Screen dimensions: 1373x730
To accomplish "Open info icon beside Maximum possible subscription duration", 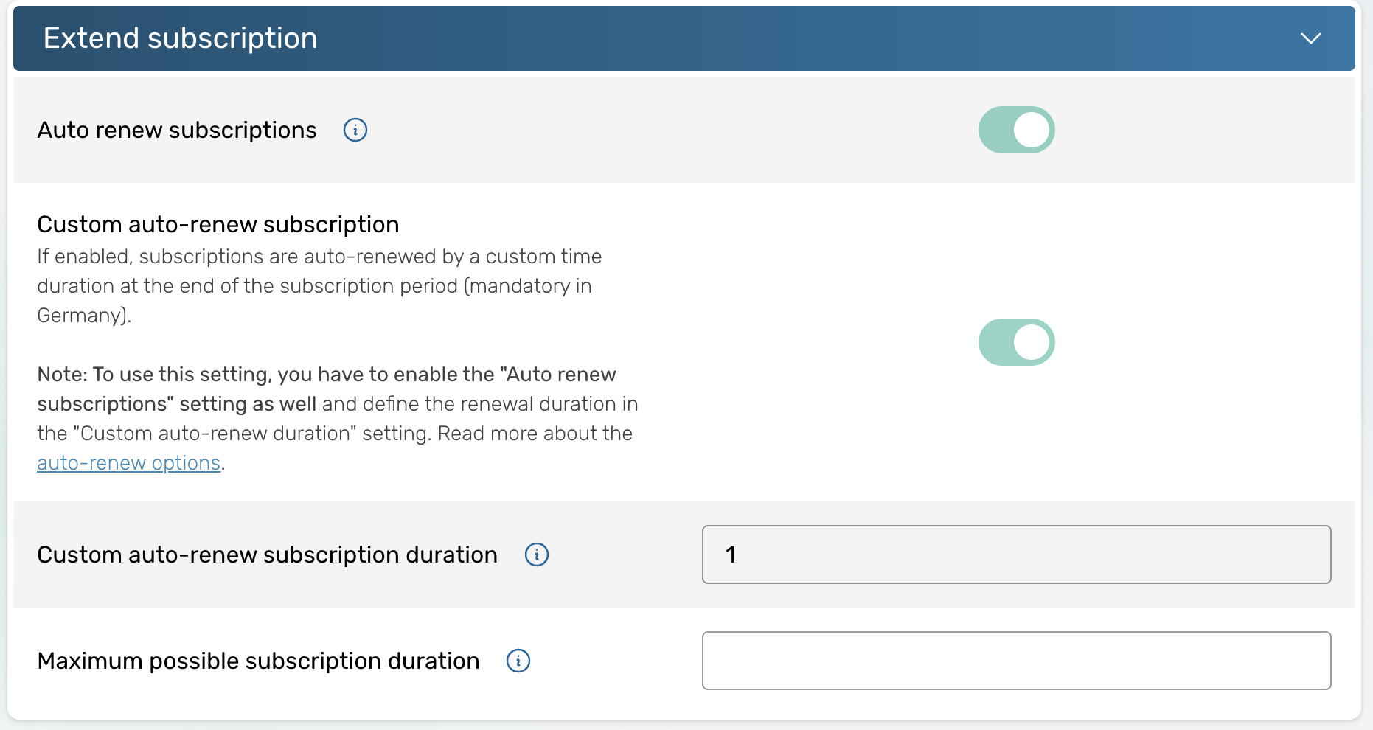I will [518, 661].
